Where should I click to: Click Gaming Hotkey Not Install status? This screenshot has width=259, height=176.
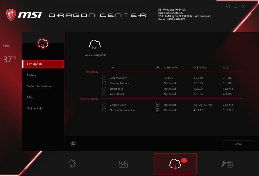tap(170, 83)
